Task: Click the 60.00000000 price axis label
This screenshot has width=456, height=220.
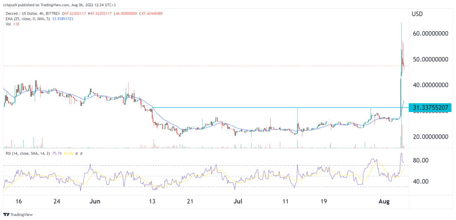Action: click(x=431, y=34)
